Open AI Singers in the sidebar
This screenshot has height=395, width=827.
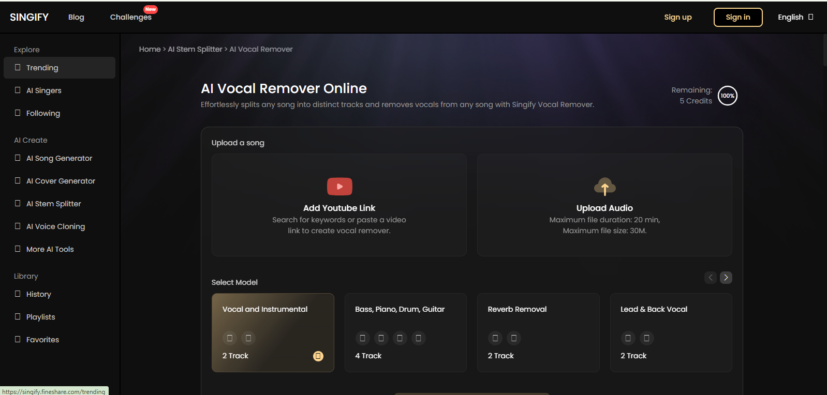tap(60, 90)
